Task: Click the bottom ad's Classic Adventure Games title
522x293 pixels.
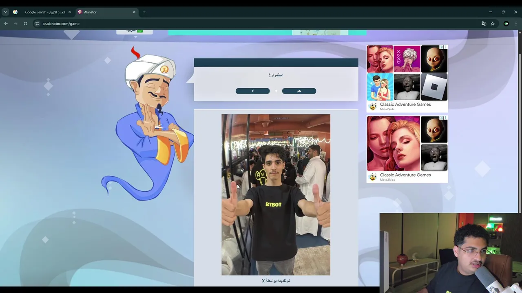Action: tap(405, 175)
